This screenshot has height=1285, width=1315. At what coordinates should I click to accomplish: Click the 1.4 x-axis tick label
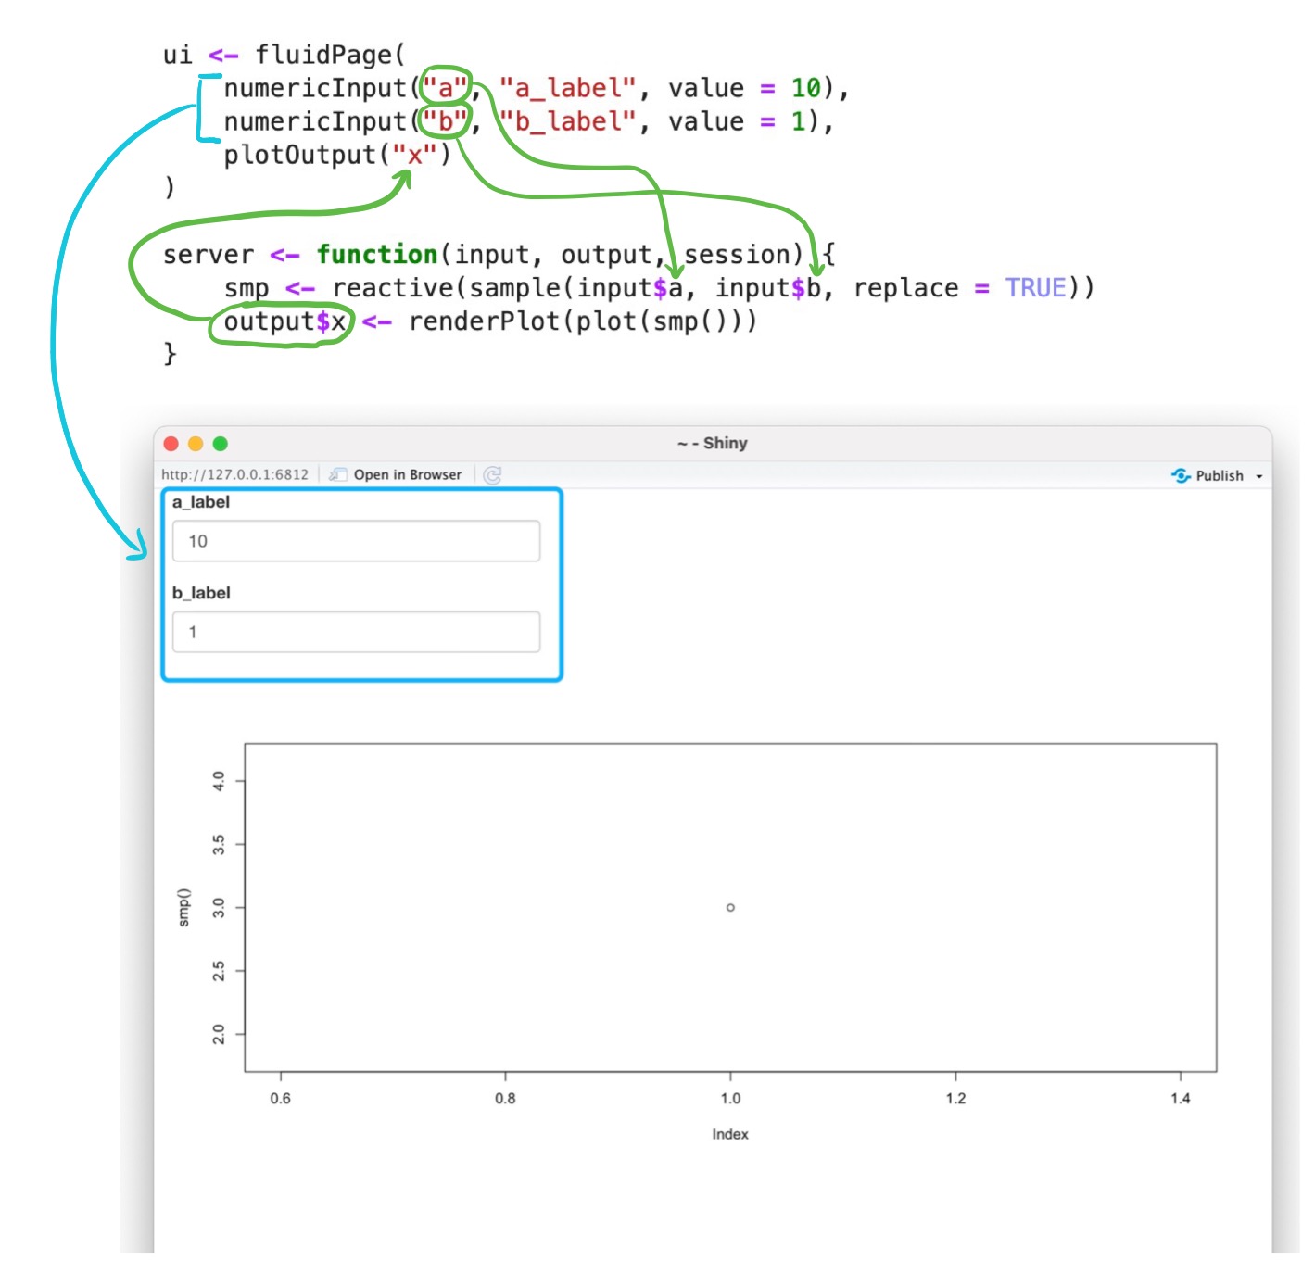tap(1180, 1099)
